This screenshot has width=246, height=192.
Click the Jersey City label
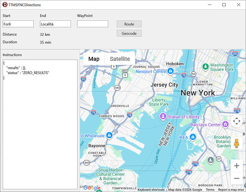(164, 85)
